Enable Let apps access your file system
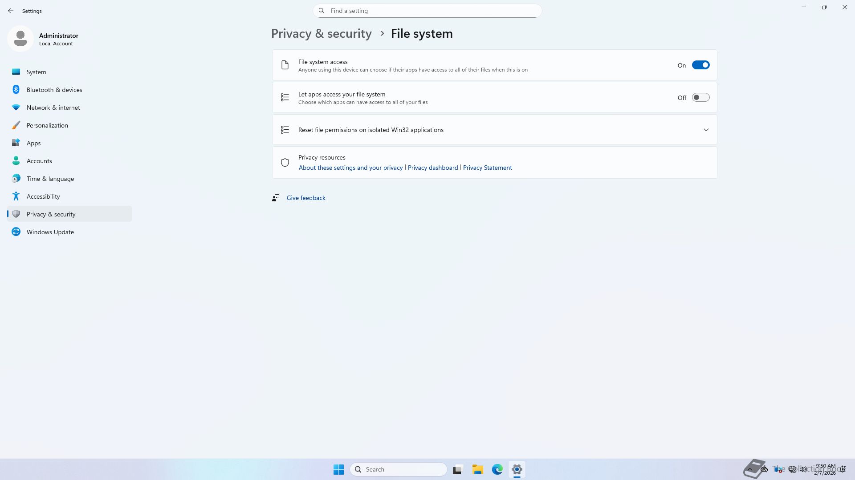This screenshot has width=855, height=480. [x=700, y=98]
